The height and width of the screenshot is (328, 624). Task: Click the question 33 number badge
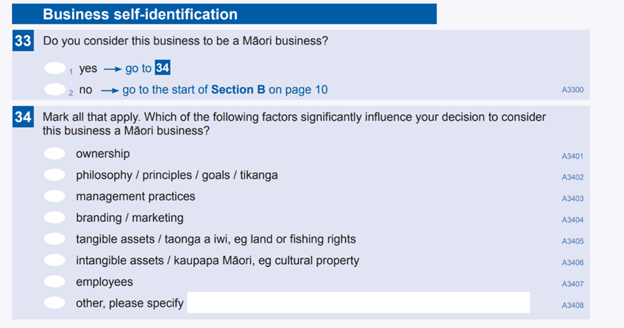pyautogui.click(x=23, y=40)
